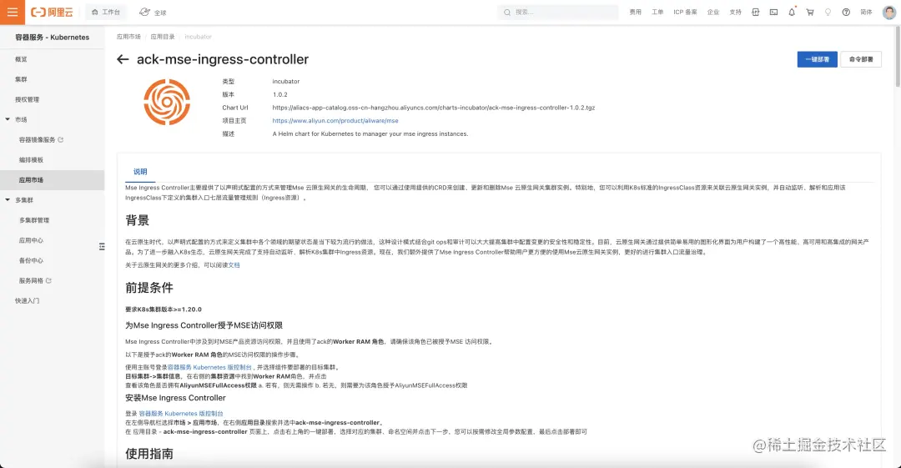Click external-link icon beside 服务网格
901x468 pixels.
pyautogui.click(x=49, y=280)
